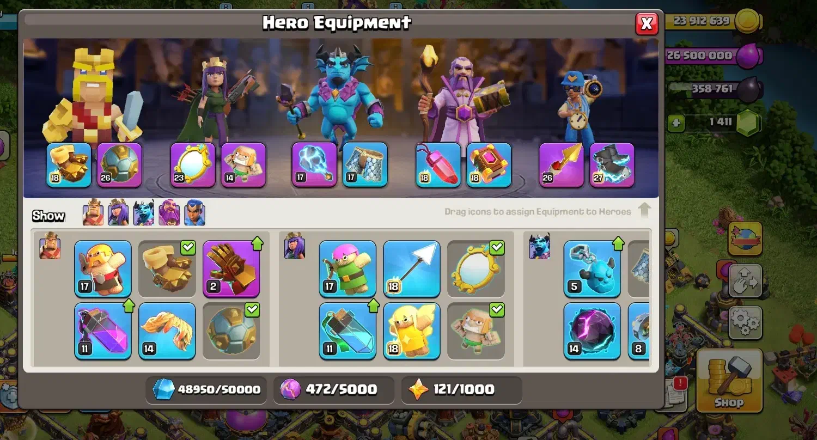Image resolution: width=817 pixels, height=440 pixels.
Task: Click equipped Earthquake Boots with green checkmark
Action: (167, 269)
